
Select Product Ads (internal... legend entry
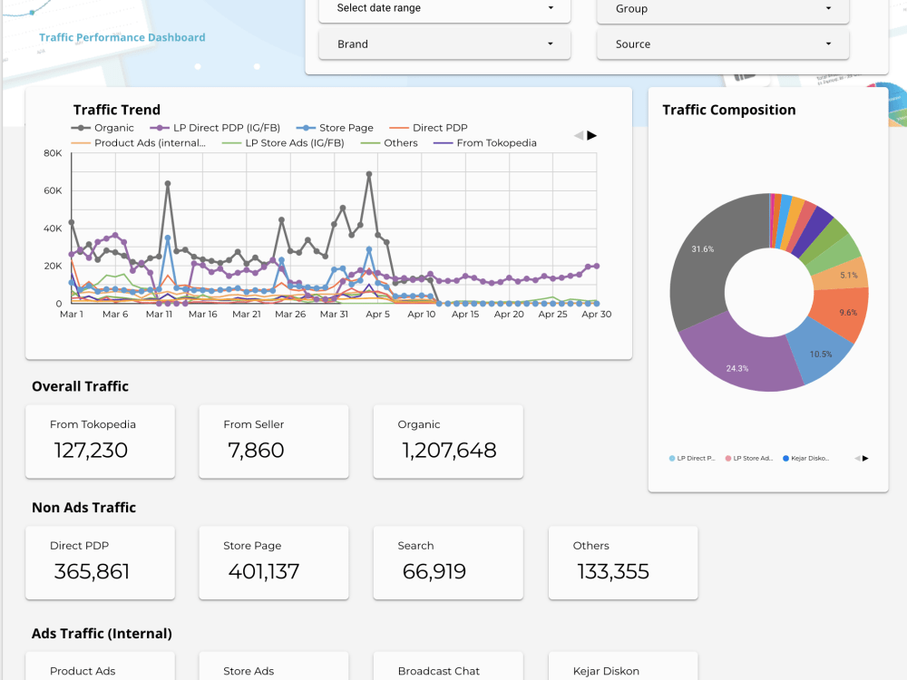tap(138, 143)
